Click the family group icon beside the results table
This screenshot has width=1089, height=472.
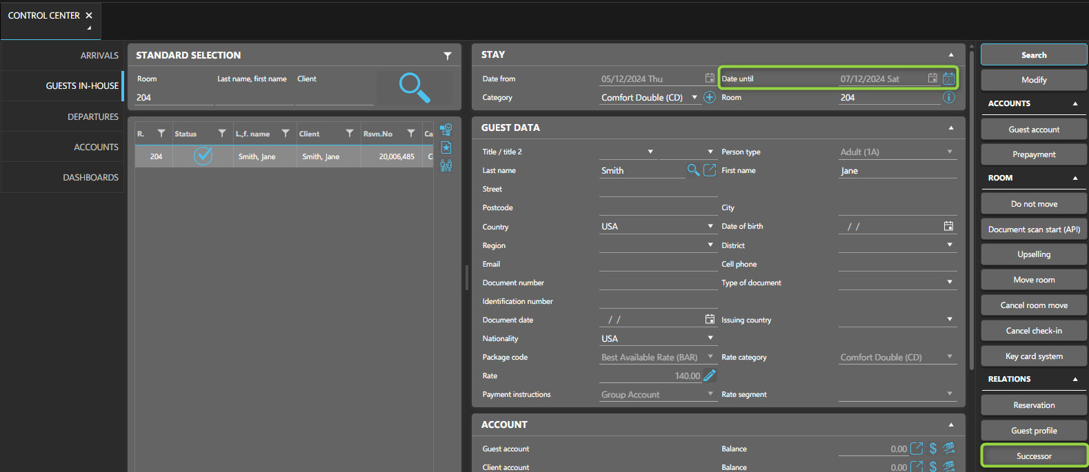pyautogui.click(x=446, y=166)
